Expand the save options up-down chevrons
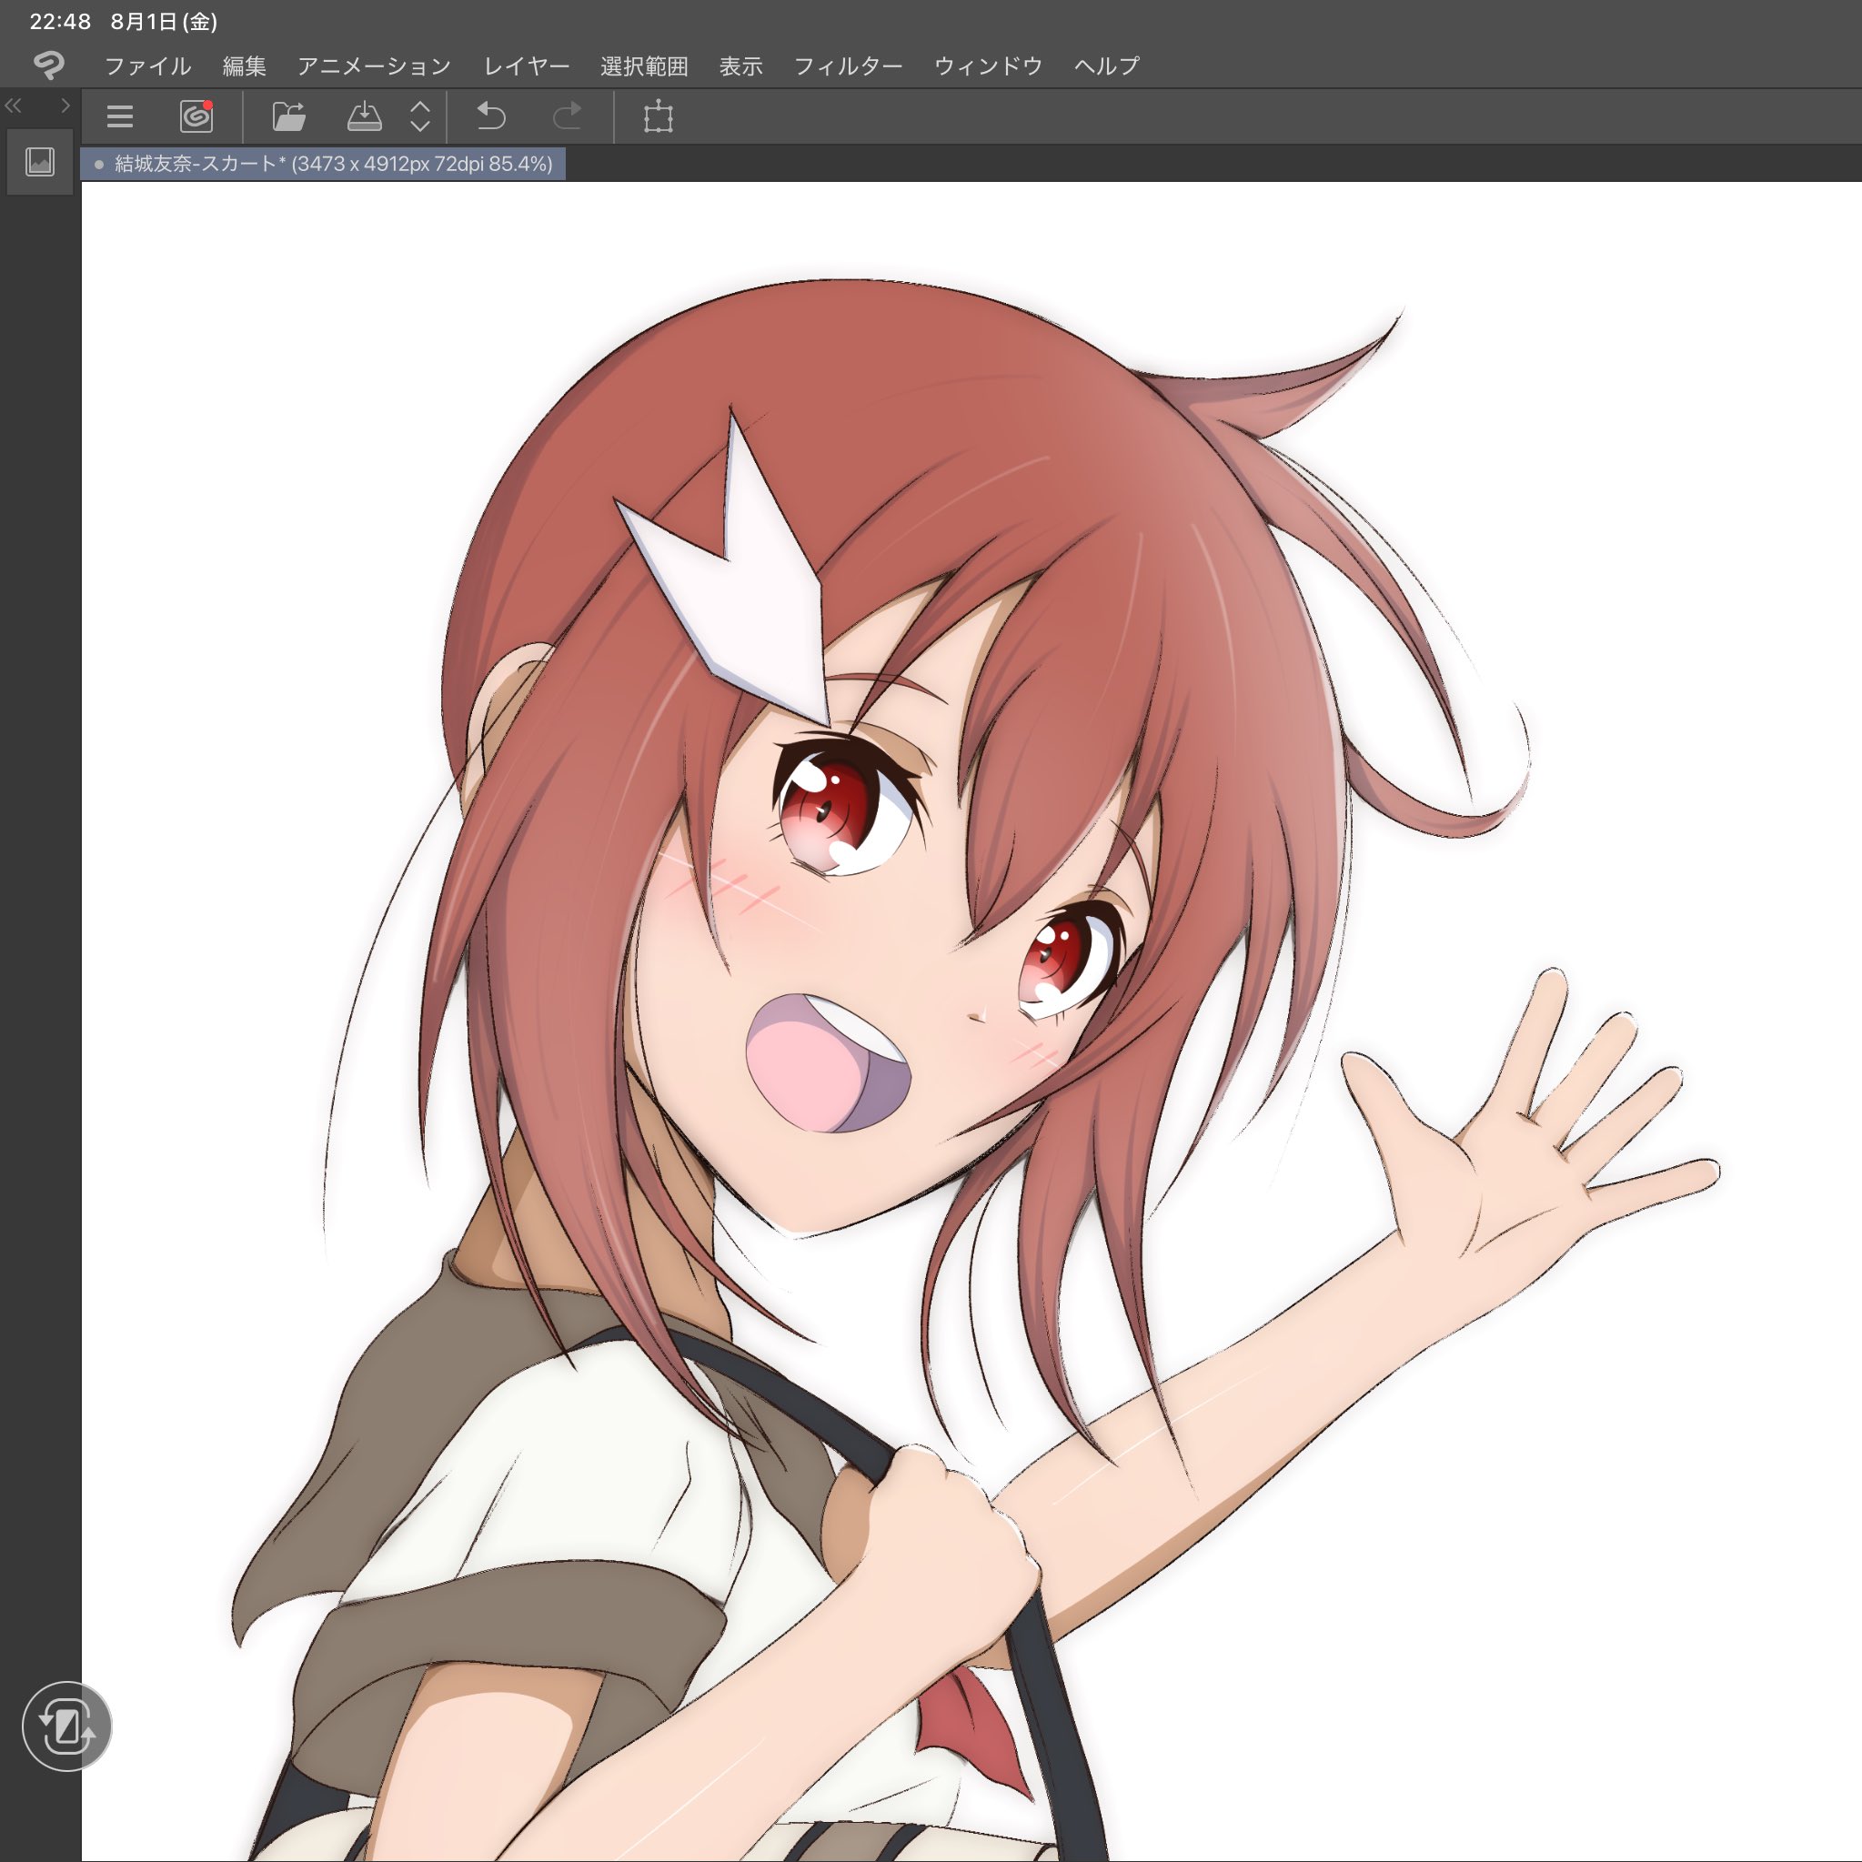1862x1862 pixels. pos(420,116)
